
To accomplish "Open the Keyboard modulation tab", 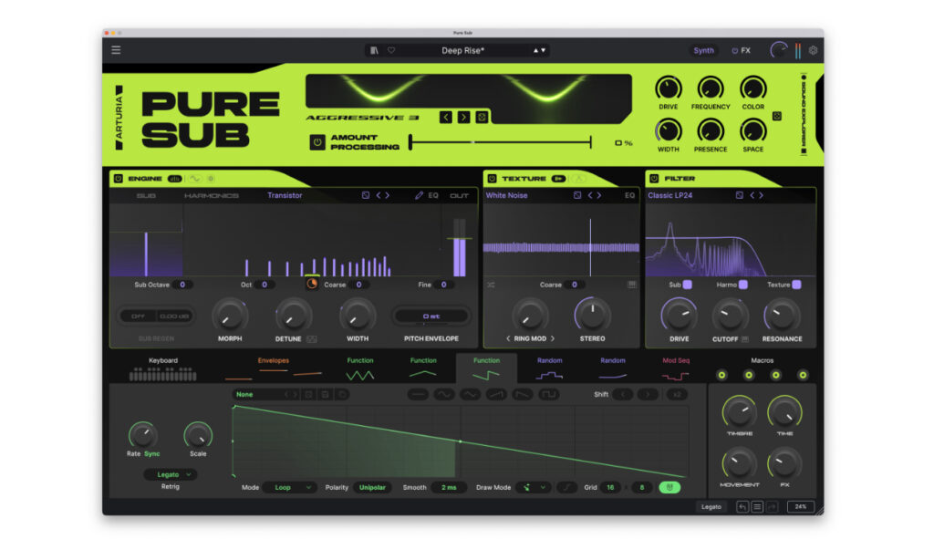I will coord(162,368).
